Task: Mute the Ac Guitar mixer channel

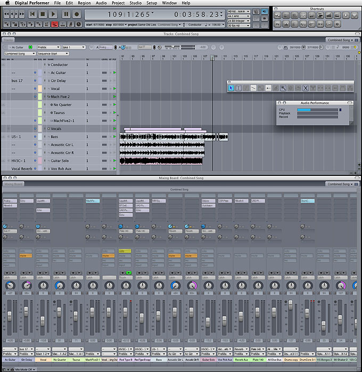Action: pos(10,256)
